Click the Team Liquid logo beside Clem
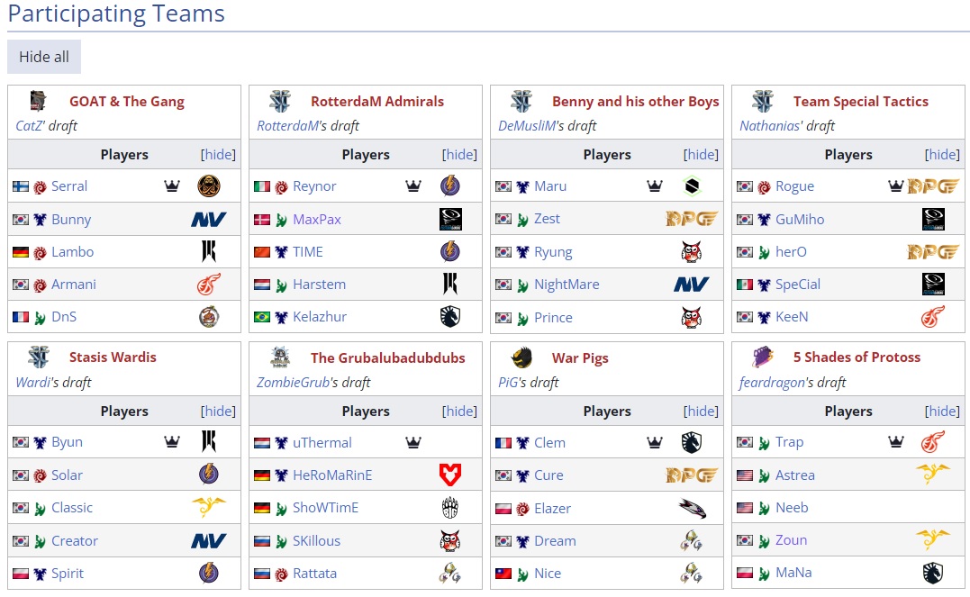970x597 pixels. [691, 442]
